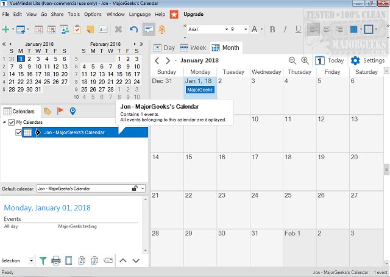Open the New Calendar dropdown arrow
This screenshot has width=390, height=277.
(28, 29)
